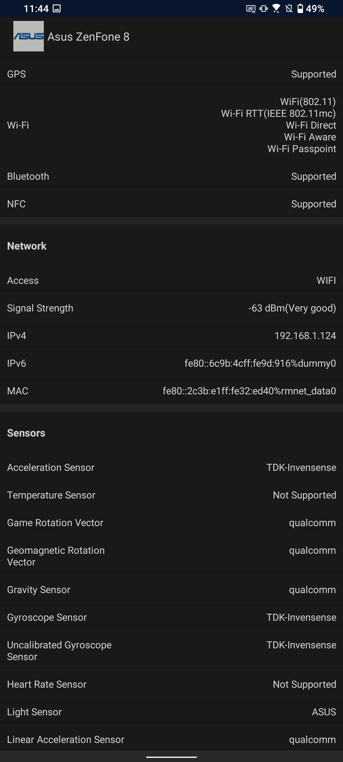
Task: Tap the Asus ZenFone 8 title
Action: (88, 37)
